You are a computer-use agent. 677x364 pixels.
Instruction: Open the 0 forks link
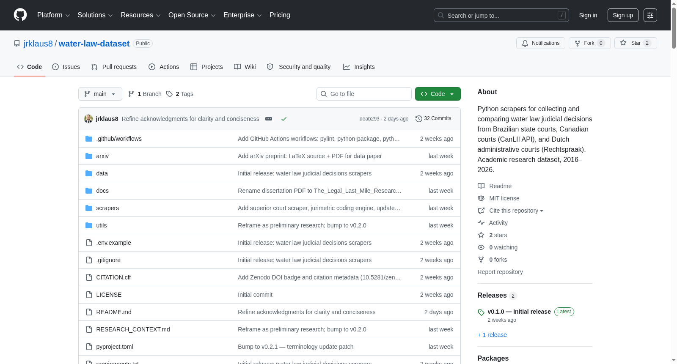[498, 260]
